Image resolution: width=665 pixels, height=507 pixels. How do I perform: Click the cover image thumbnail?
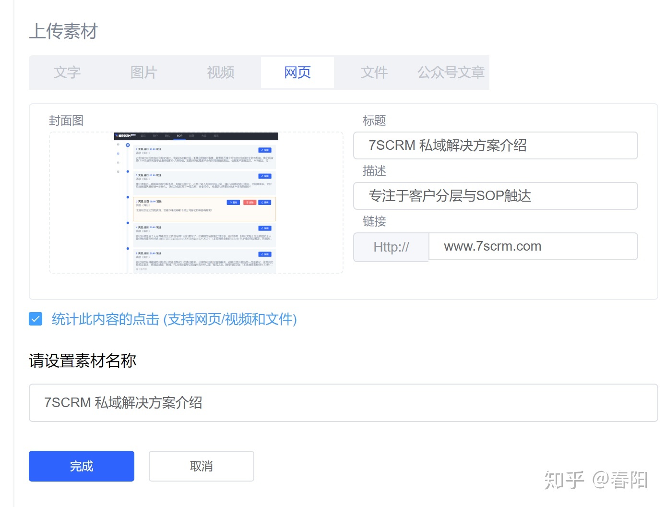[196, 203]
